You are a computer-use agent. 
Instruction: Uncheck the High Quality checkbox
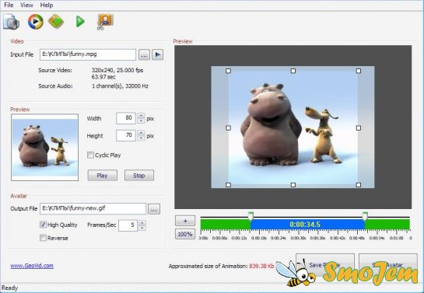[x=43, y=225]
